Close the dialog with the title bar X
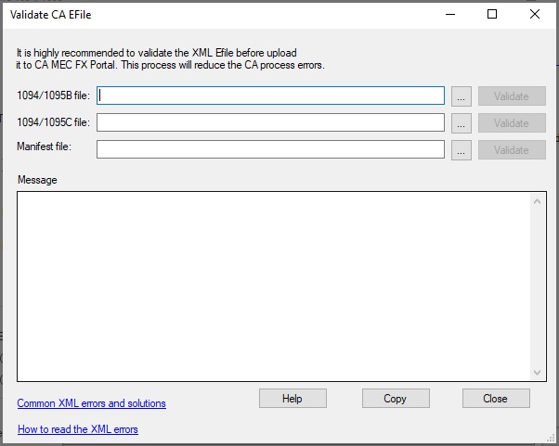559x446 pixels. (535, 14)
